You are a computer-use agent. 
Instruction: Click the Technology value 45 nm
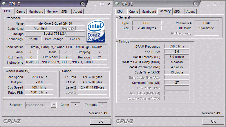[x=33, y=39]
